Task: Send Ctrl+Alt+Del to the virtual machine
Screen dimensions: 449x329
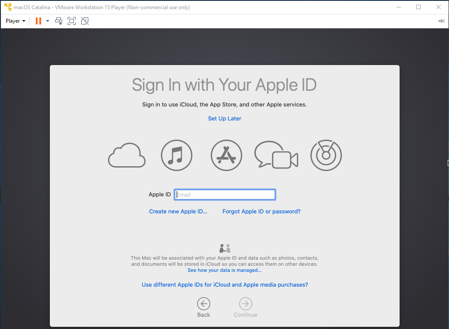Action: coord(59,21)
